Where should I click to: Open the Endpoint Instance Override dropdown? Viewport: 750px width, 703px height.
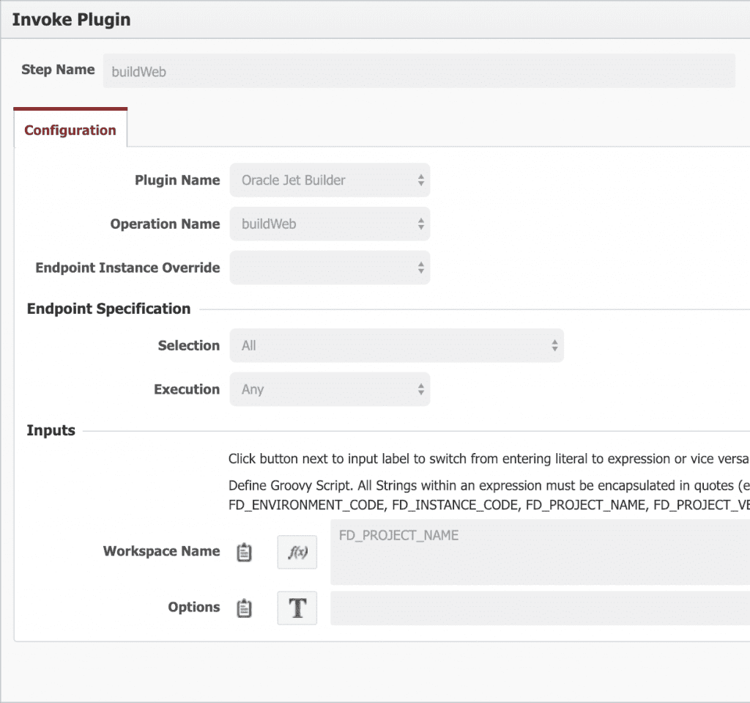(330, 268)
